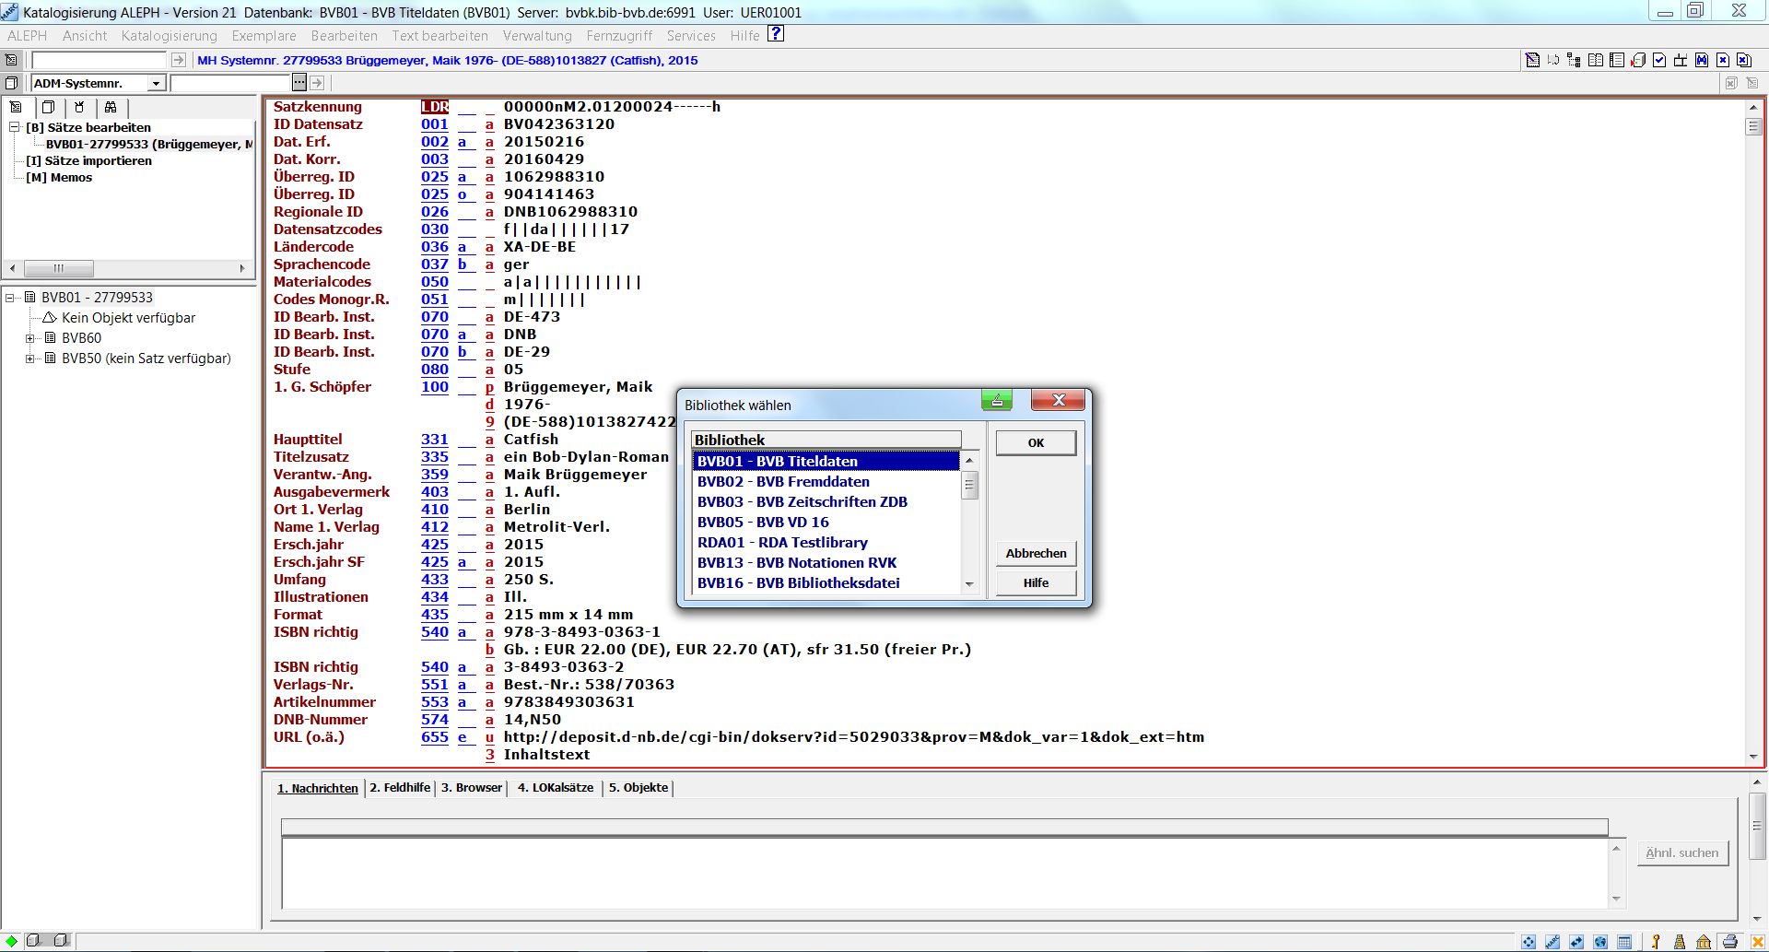Click the hierarchy tree icon in top toolbar
Screen dimensions: 1769x952
click(x=1574, y=60)
